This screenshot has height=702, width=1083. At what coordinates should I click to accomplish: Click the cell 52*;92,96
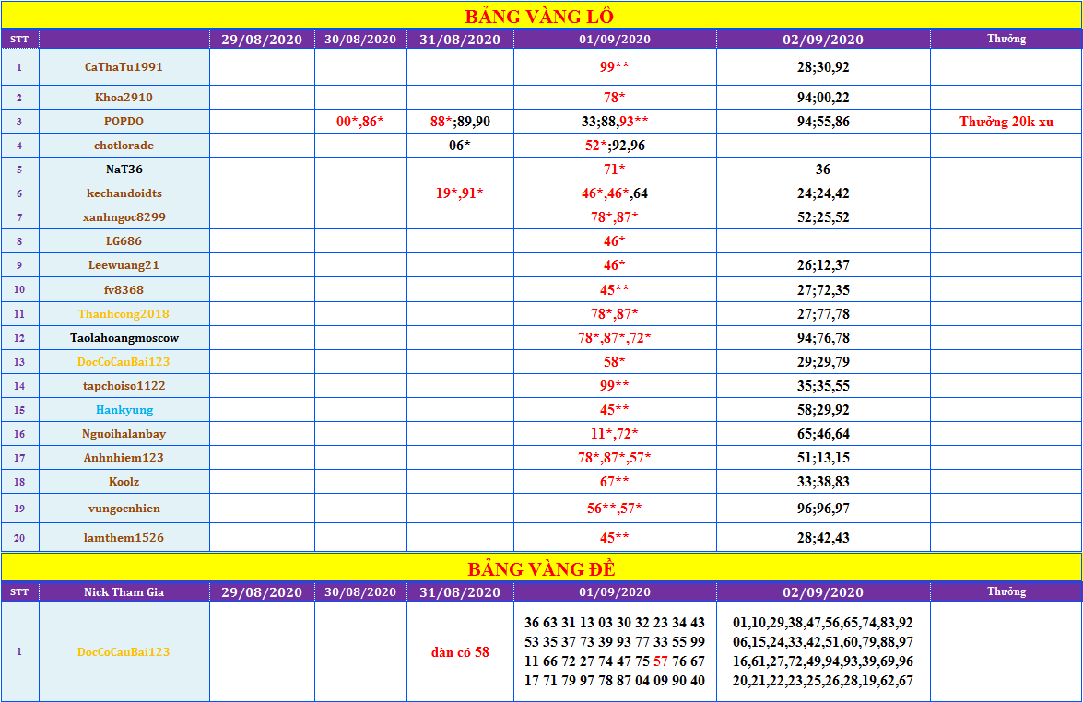coord(615,146)
